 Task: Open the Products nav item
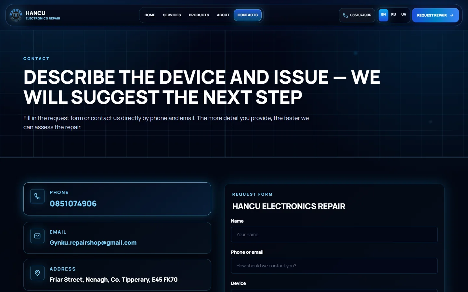(x=199, y=15)
